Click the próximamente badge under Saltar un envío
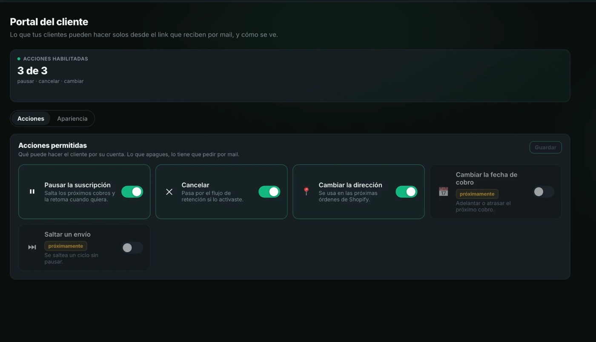This screenshot has height=342, width=596. [66, 246]
